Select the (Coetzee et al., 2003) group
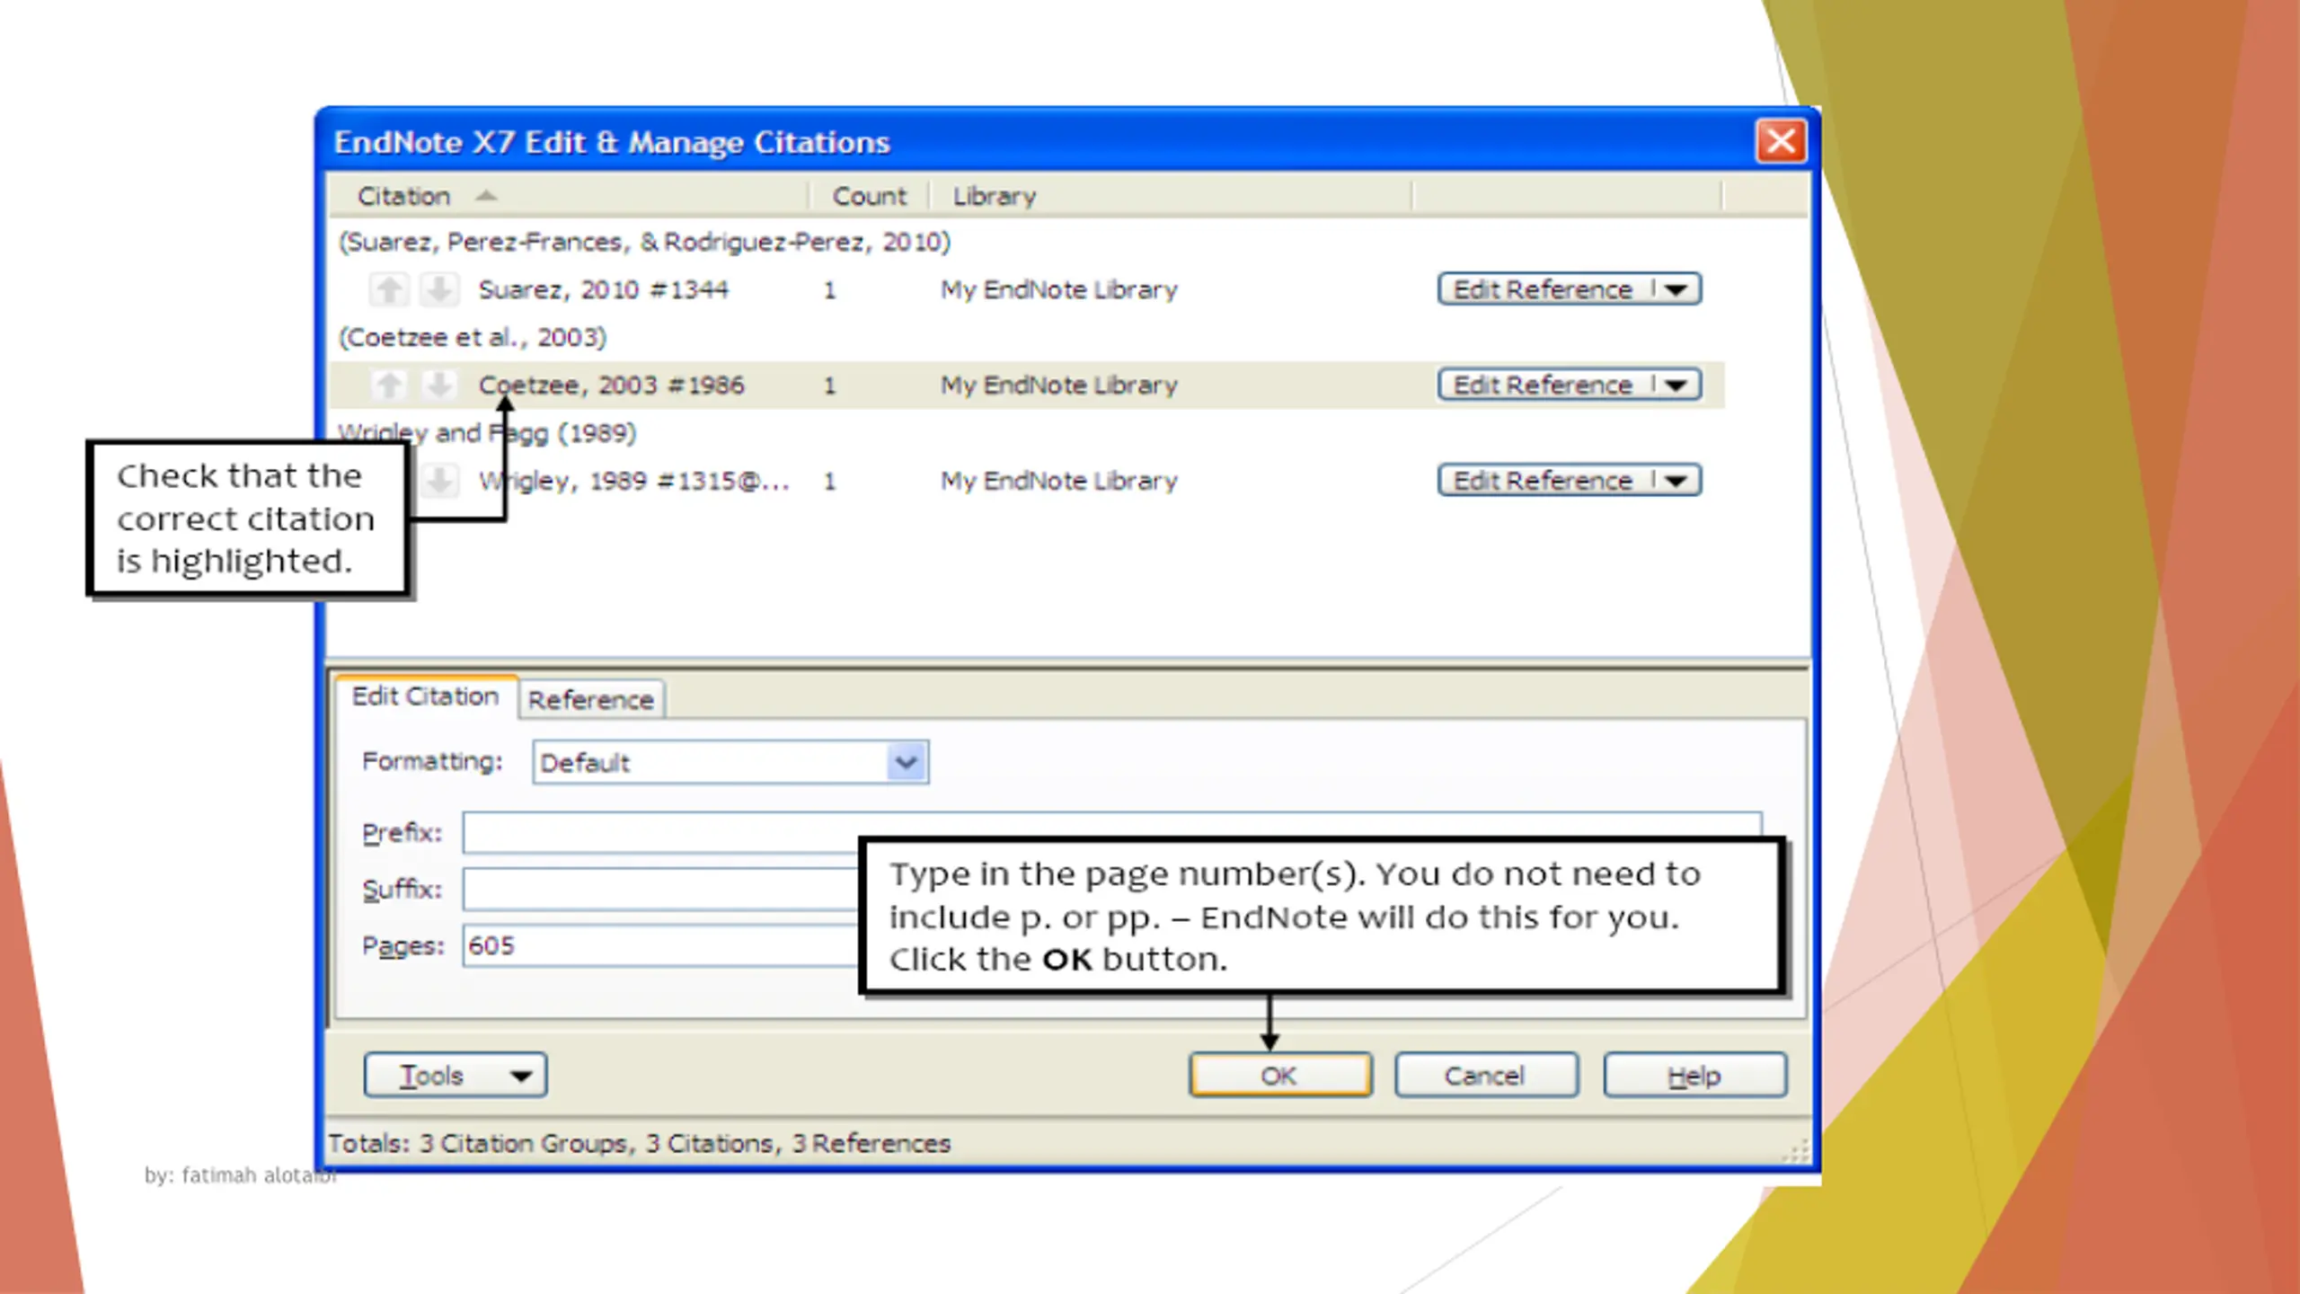This screenshot has height=1294, width=2300. pyautogui.click(x=473, y=338)
